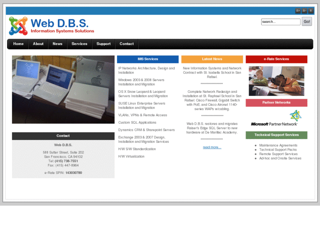Select SUSE Linux Enterprise Servers text
Image resolution: width=320 pixels, height=240 pixels.
(x=142, y=106)
